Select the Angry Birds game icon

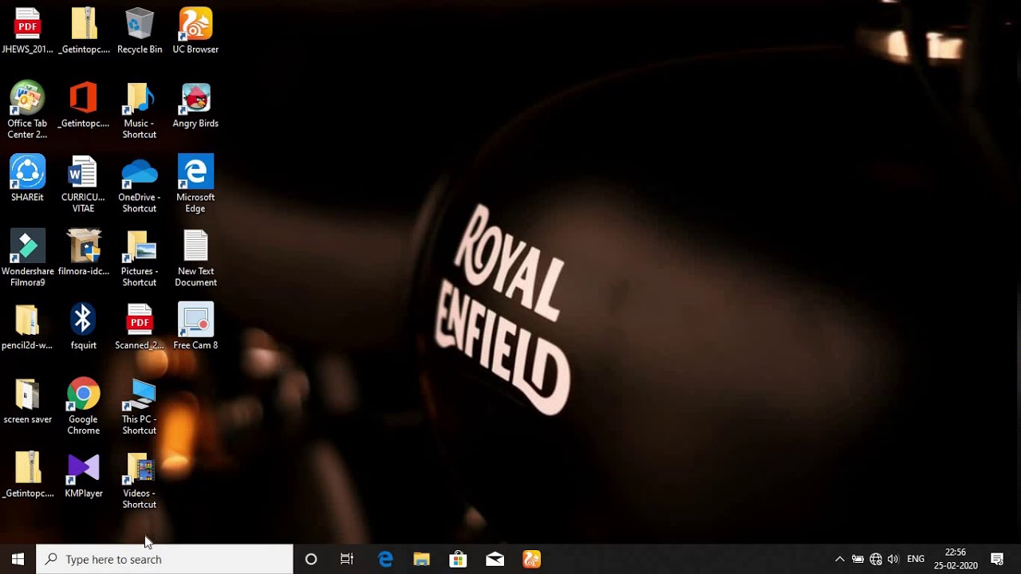[195, 105]
